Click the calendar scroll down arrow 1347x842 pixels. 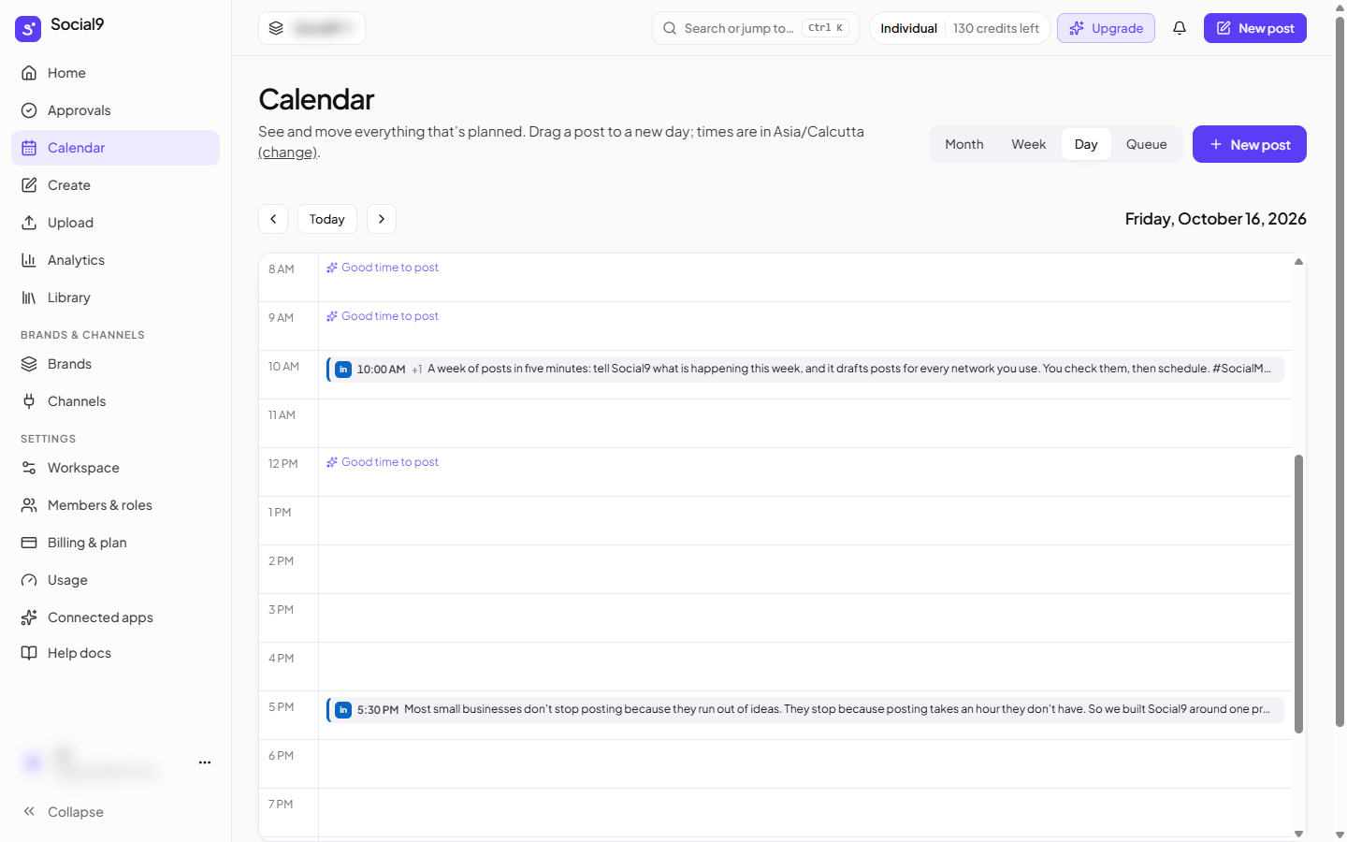(1298, 834)
